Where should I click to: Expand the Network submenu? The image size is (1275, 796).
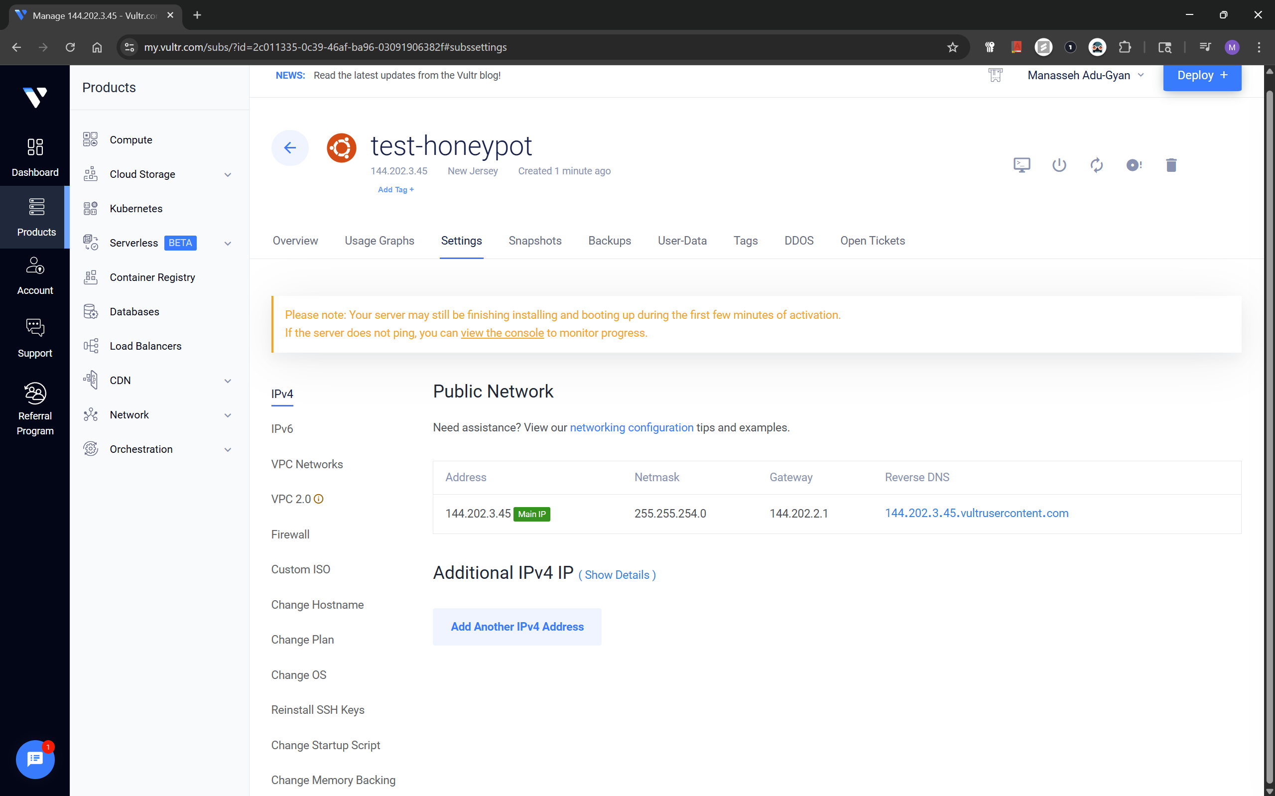(x=228, y=415)
